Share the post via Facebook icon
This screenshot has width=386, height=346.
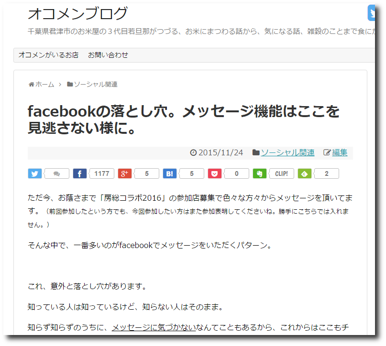(x=80, y=173)
